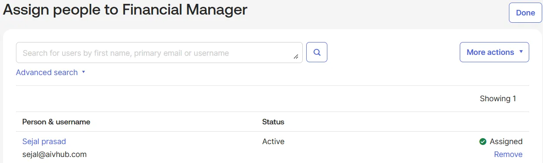The height and width of the screenshot is (163, 543).
Task: Click the Status column header
Action: click(x=273, y=122)
